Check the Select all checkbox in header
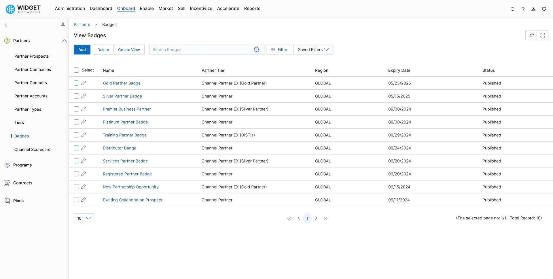 point(76,70)
